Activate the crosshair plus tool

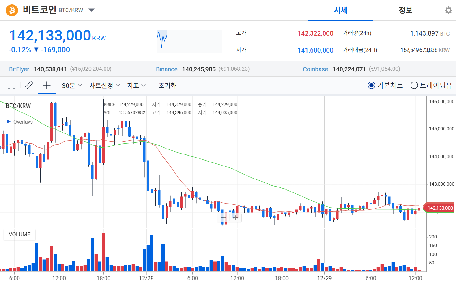click(46, 85)
